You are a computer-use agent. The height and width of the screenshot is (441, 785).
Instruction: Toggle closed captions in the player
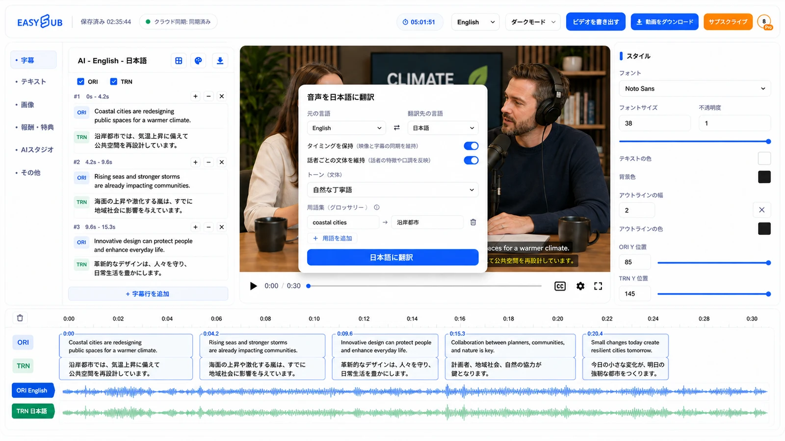(x=560, y=286)
